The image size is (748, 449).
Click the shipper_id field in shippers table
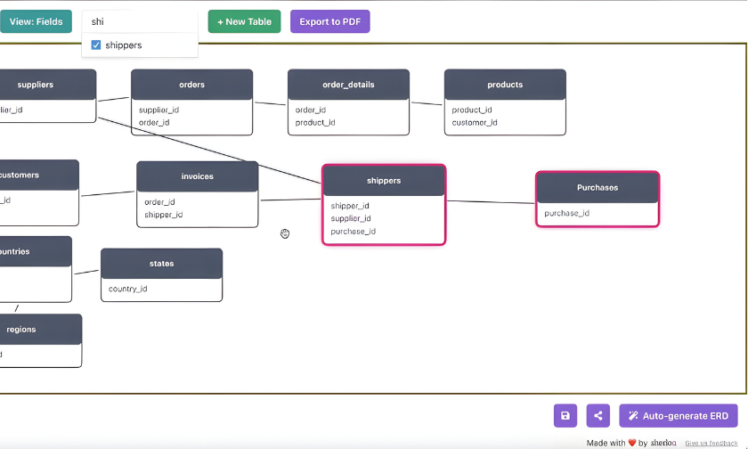(350, 206)
